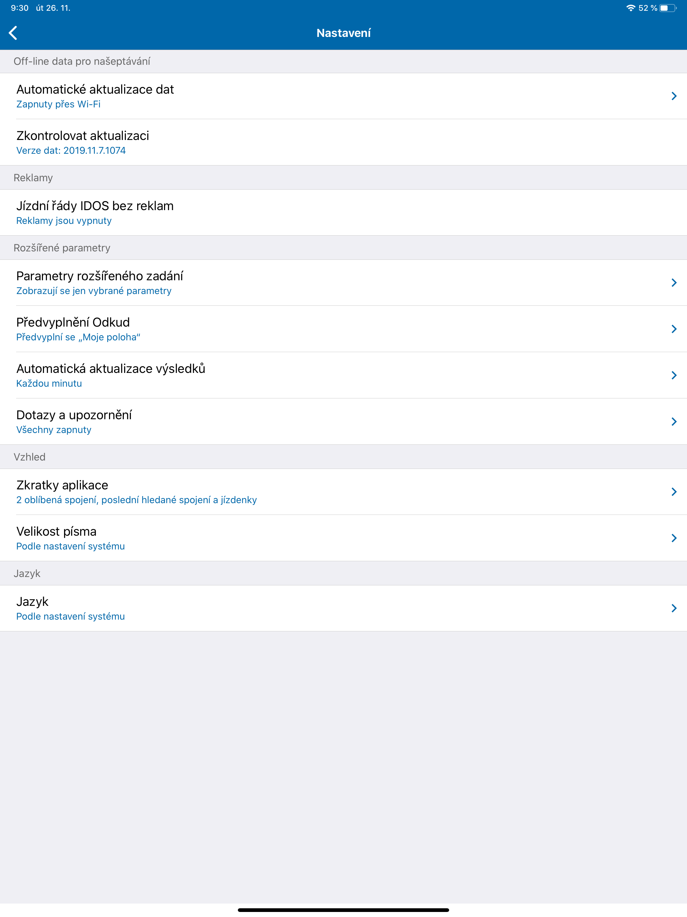Open Velikost písma chevron arrow
The width and height of the screenshot is (687, 917).
(674, 538)
